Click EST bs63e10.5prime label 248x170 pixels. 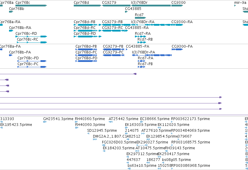pyautogui.click(x=142, y=166)
